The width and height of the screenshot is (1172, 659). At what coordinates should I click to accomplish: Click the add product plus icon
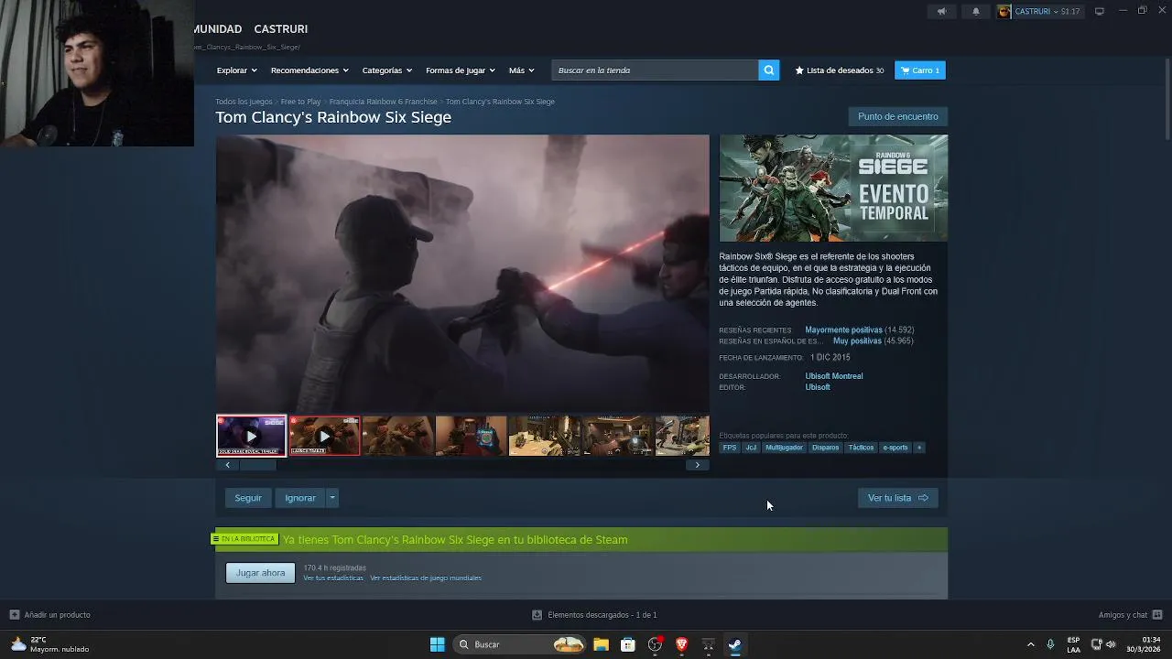[x=14, y=615]
